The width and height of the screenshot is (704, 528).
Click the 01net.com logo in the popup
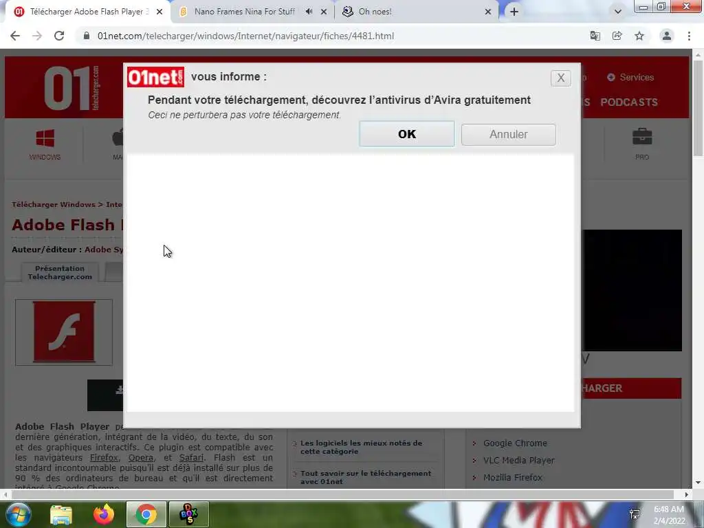tap(155, 77)
